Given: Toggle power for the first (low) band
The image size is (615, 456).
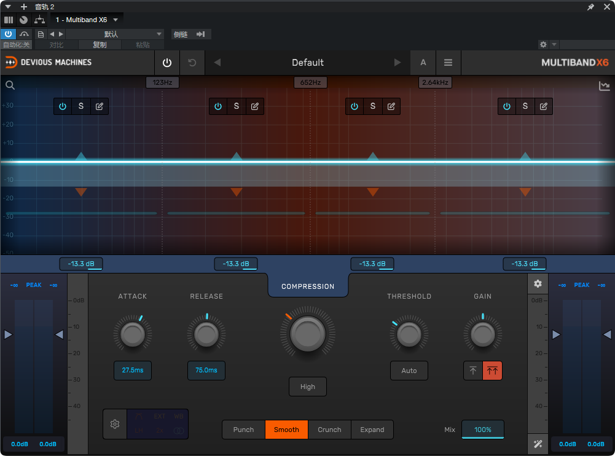Looking at the screenshot, I should 63,106.
